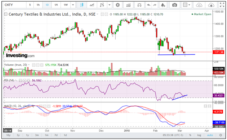Remove the Volume indicator
Image resolution: width=227 pixels, height=140 pixels.
click(42, 65)
